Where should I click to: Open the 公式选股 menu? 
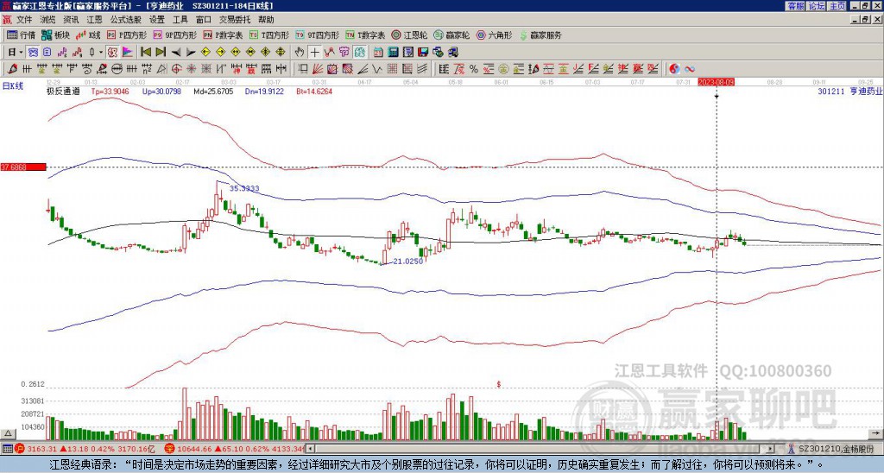point(126,20)
